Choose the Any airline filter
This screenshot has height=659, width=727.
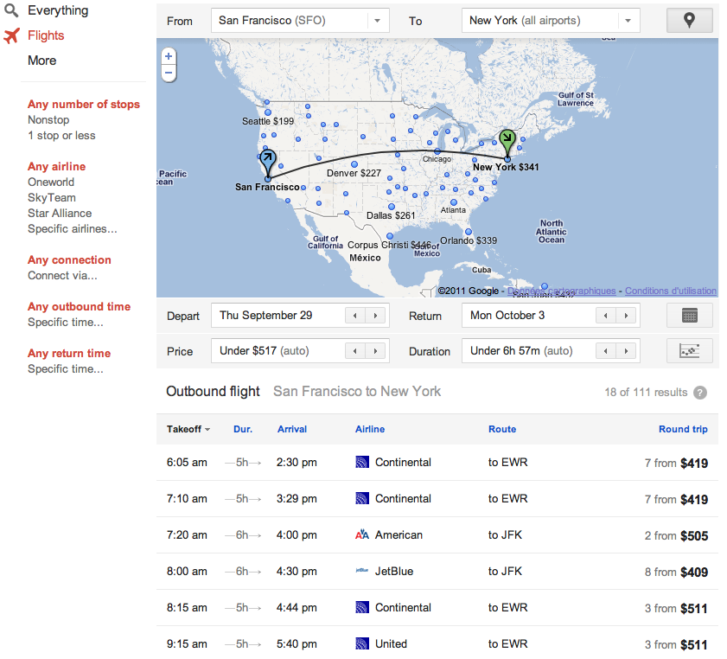56,167
